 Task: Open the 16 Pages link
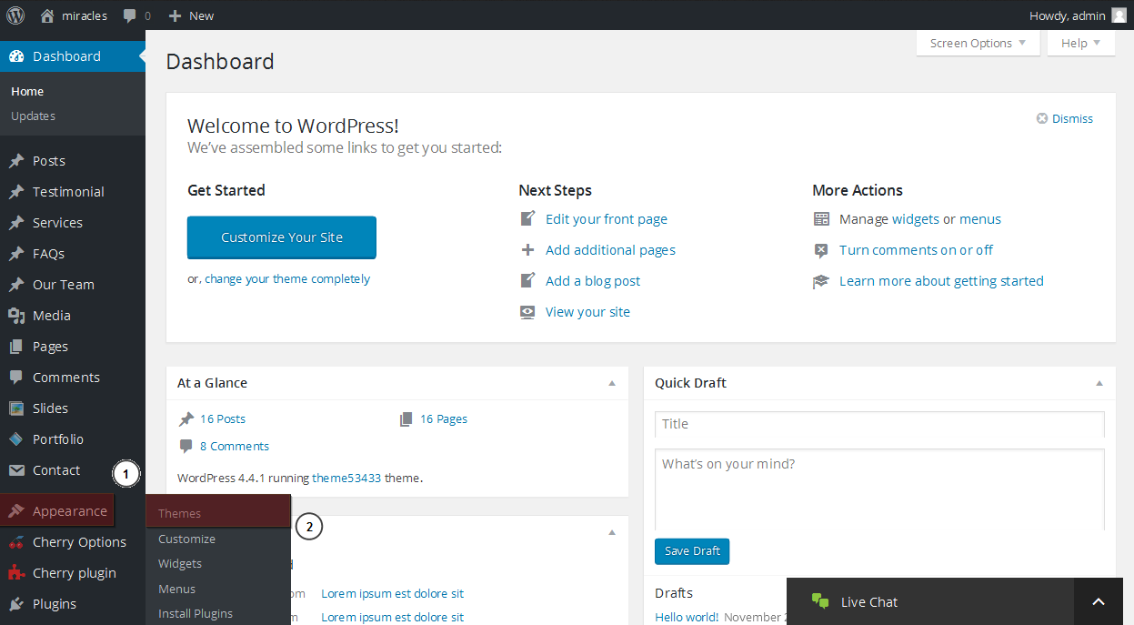click(x=444, y=419)
